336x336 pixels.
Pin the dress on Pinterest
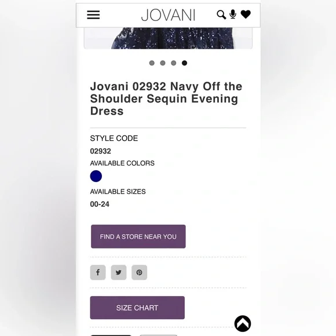[139, 272]
